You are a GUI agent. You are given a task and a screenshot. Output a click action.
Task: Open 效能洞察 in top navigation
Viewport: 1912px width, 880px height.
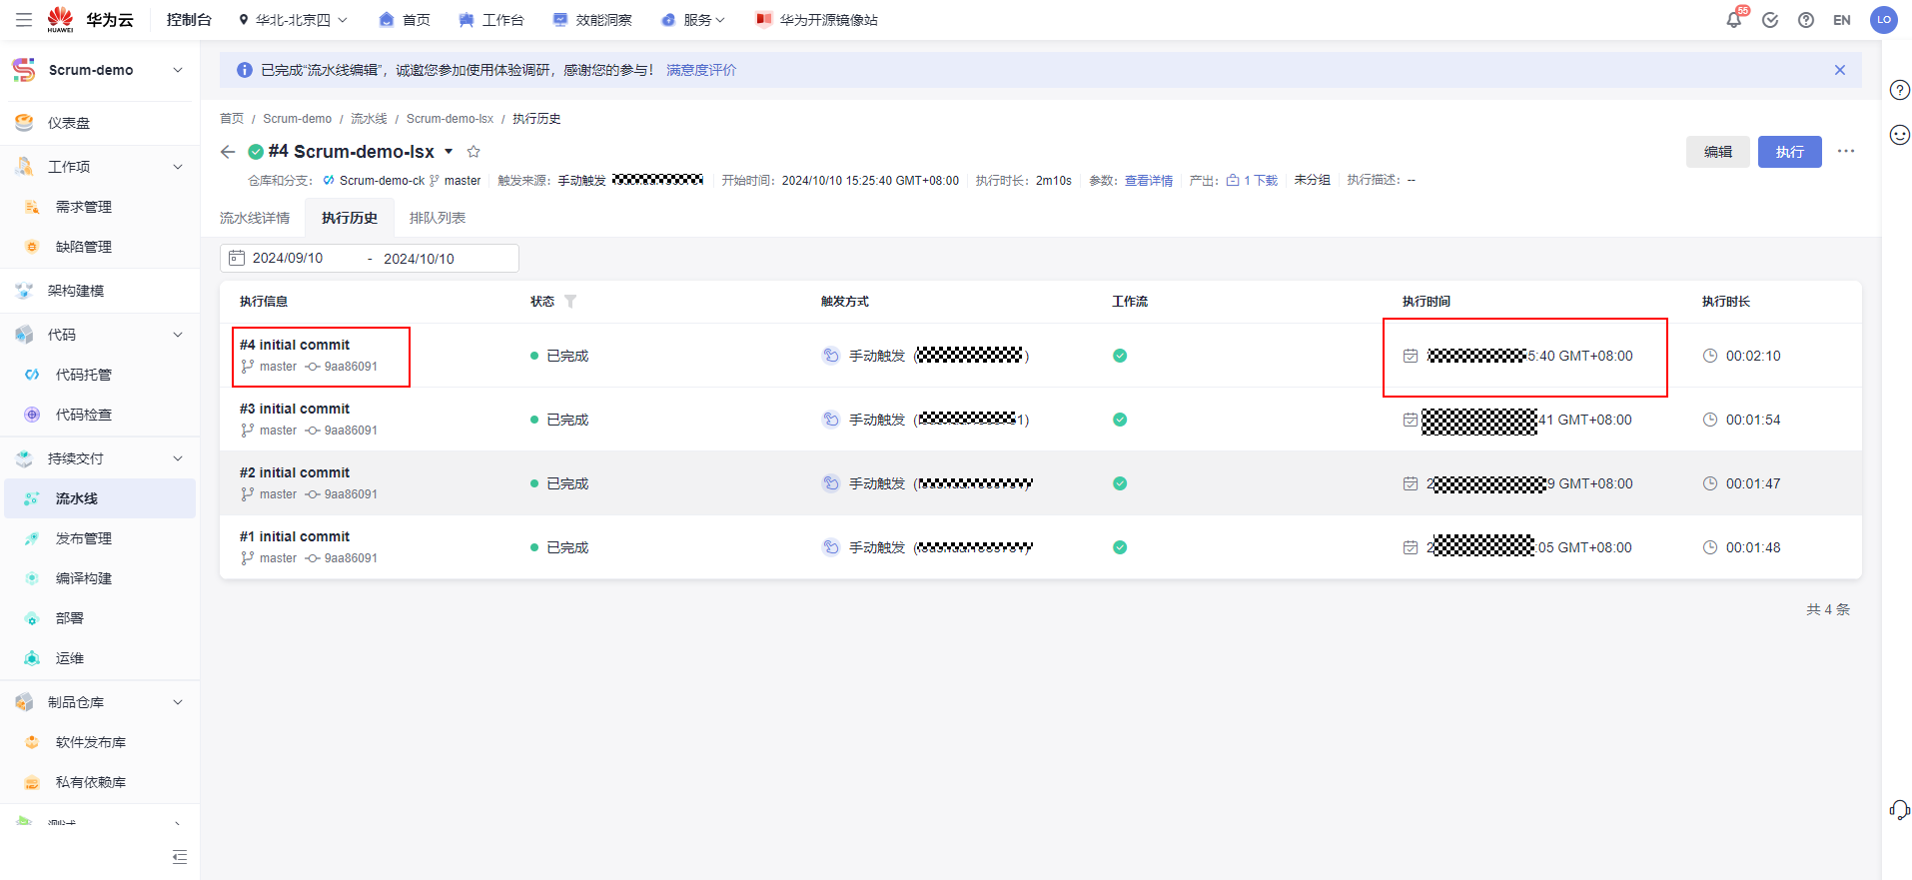point(592,20)
